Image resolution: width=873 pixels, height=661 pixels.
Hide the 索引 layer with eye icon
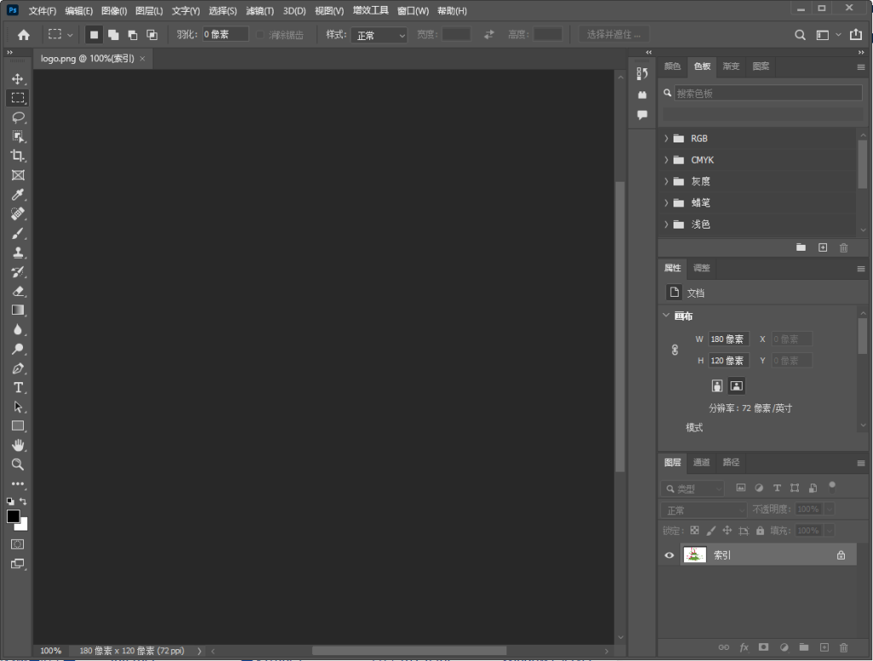click(x=669, y=555)
